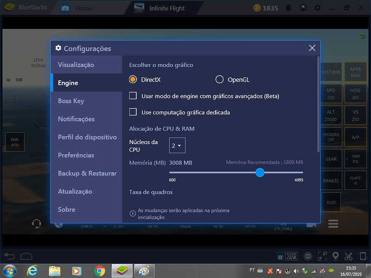Image resolution: width=371 pixels, height=278 pixels.
Task: Open the game hamburger menu
Action: (333, 224)
